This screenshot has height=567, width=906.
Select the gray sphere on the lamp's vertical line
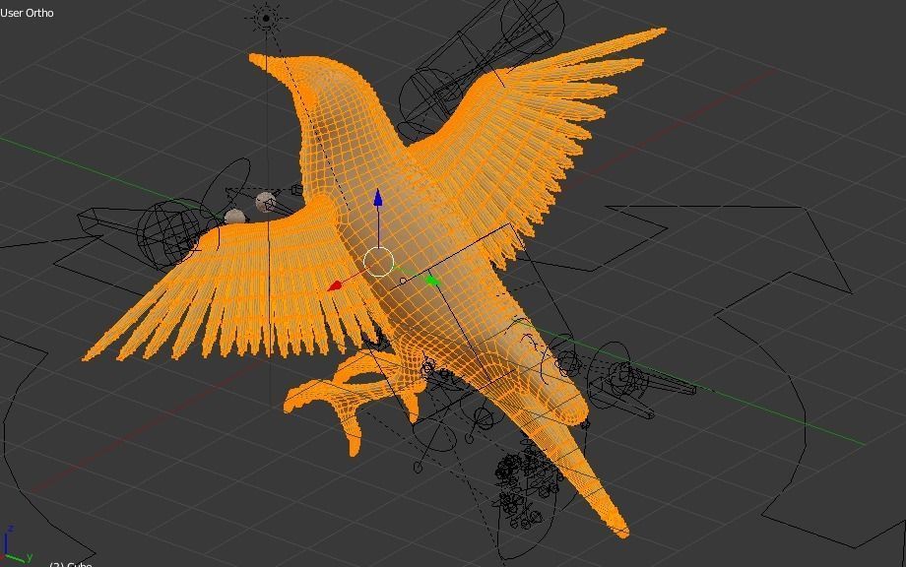coord(266,202)
